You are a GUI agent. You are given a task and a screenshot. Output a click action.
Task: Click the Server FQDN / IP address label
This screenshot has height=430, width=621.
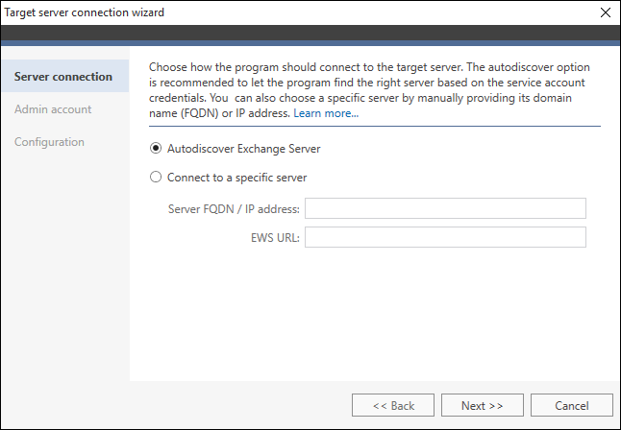[x=234, y=209]
